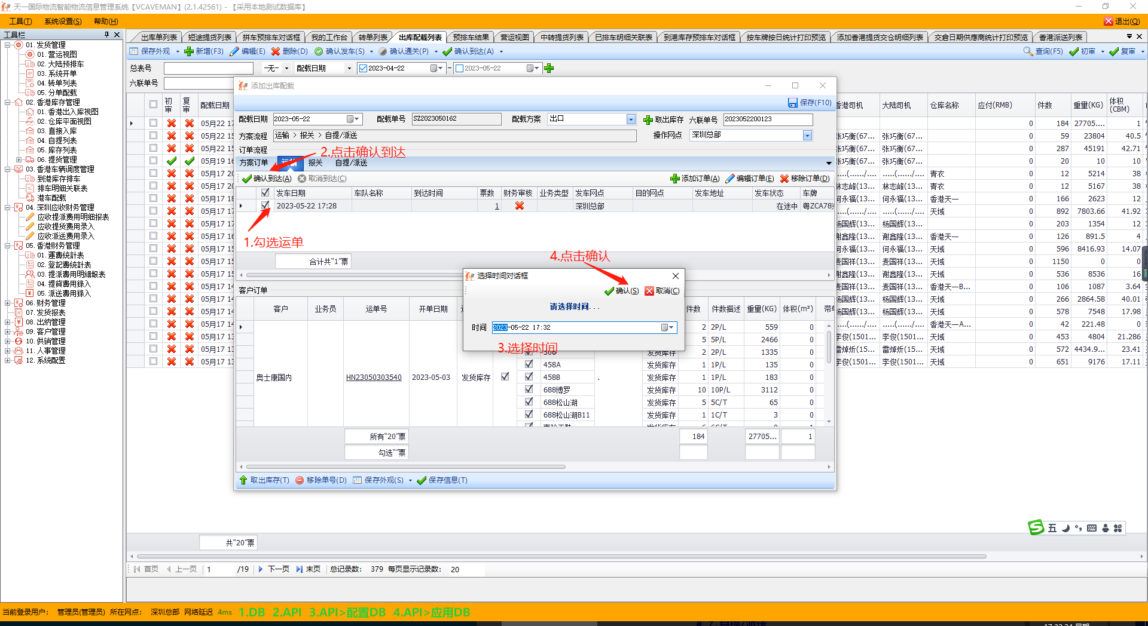
Task: Click 添加订单(A) green plus icon
Action: point(675,179)
